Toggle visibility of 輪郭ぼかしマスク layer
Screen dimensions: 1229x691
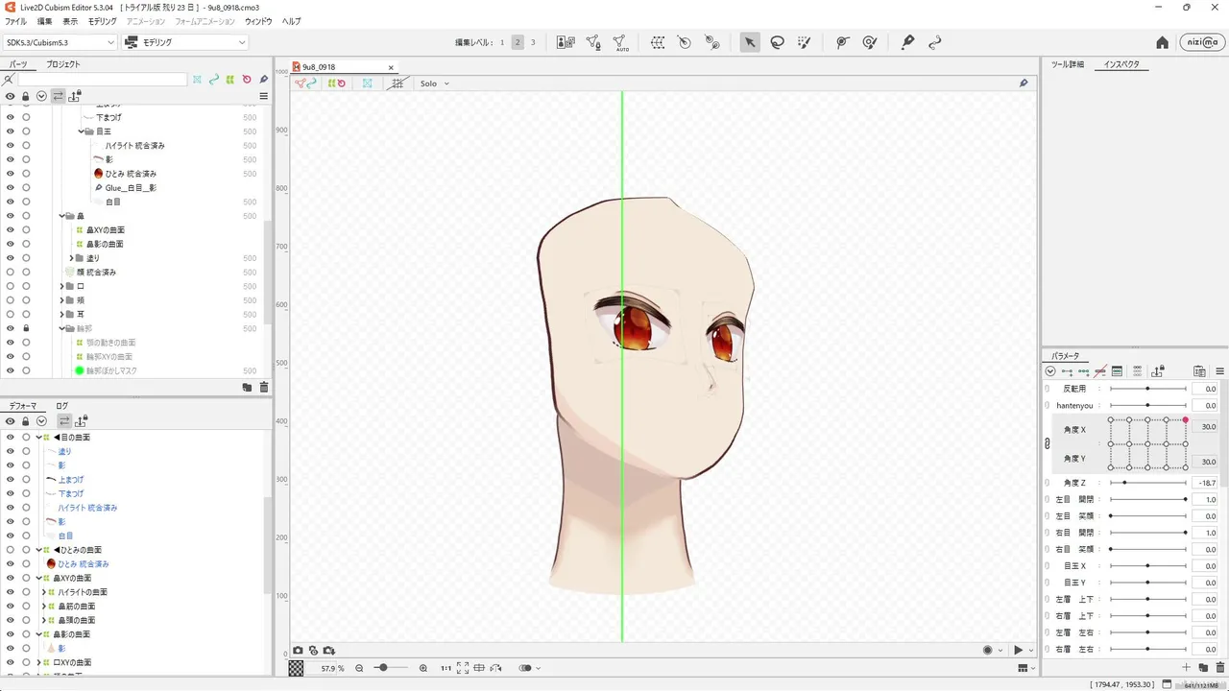click(x=11, y=370)
